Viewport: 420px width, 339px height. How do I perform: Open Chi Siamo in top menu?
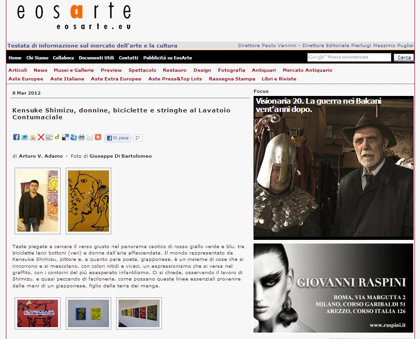coord(37,58)
